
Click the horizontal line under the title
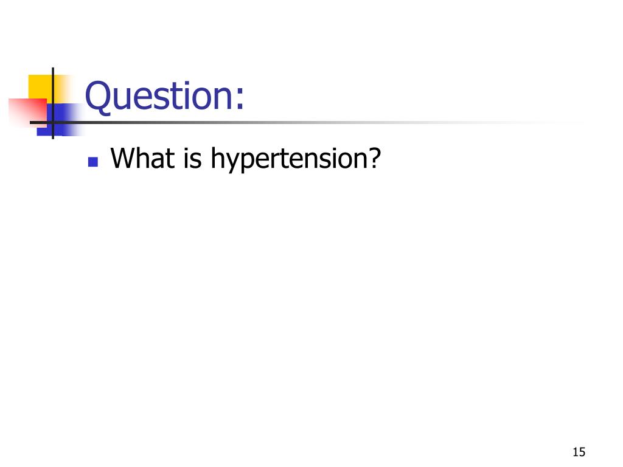click(x=304, y=122)
